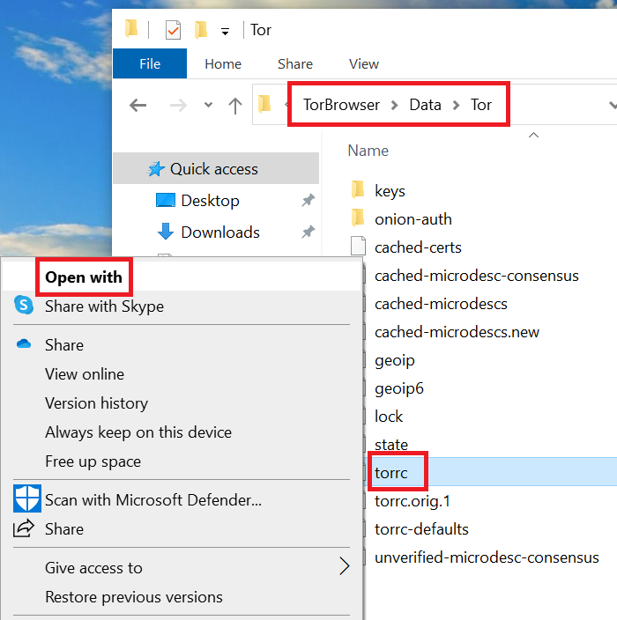The height and width of the screenshot is (620, 617).
Task: Select the state file
Action: [x=391, y=445]
